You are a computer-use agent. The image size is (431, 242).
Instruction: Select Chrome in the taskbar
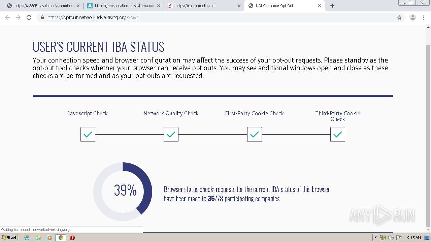[x=61, y=238]
